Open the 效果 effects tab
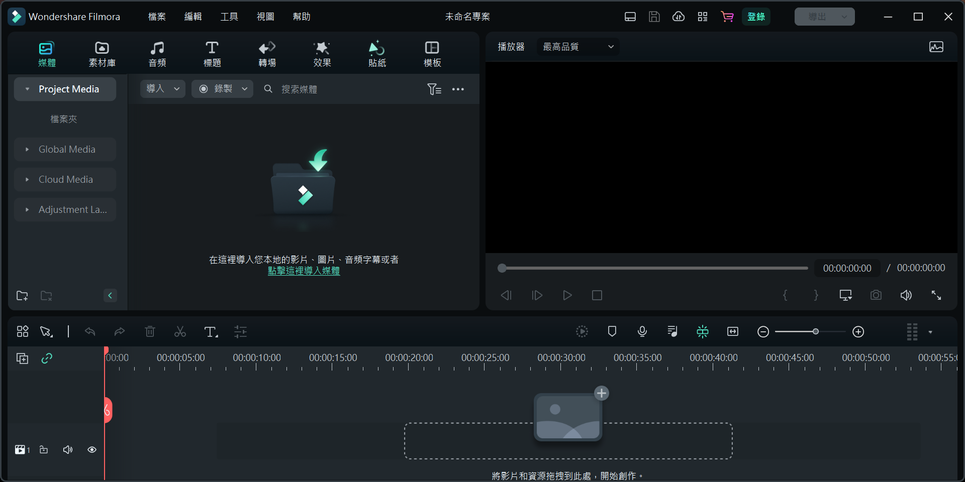965x482 pixels. pos(322,54)
